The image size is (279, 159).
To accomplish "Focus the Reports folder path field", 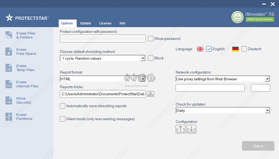I will pos(103,94).
